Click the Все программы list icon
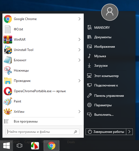Viewport: 139px width, 151px height. tap(6, 121)
